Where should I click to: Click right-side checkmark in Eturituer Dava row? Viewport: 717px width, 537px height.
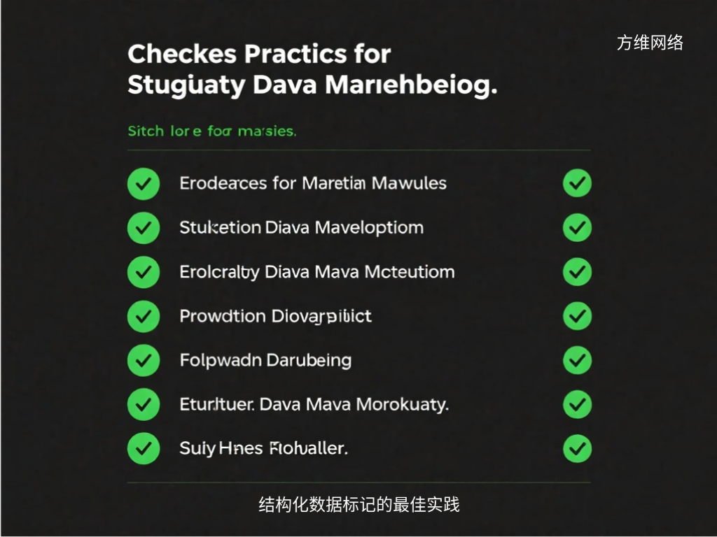tap(577, 404)
